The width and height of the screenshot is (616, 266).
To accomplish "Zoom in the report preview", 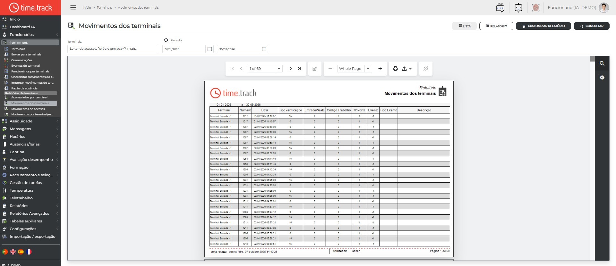I will click(x=380, y=69).
